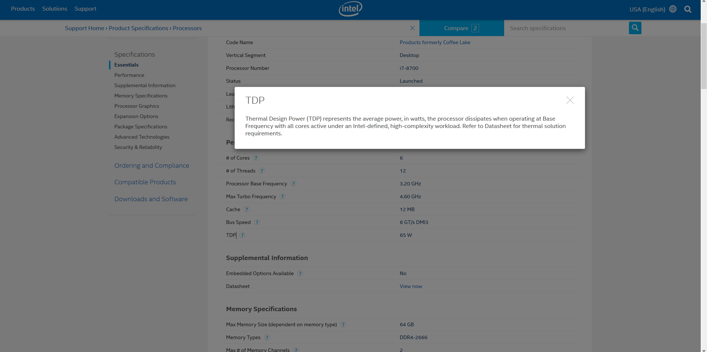
Task: Click the 4.60 GHz turbo value
Action: (410, 196)
